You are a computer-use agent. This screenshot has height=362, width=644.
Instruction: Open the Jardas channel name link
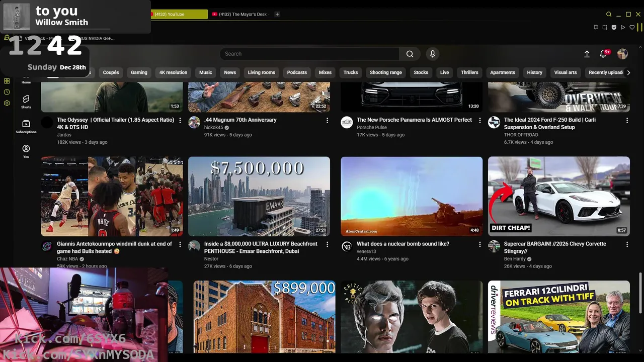coord(64,135)
